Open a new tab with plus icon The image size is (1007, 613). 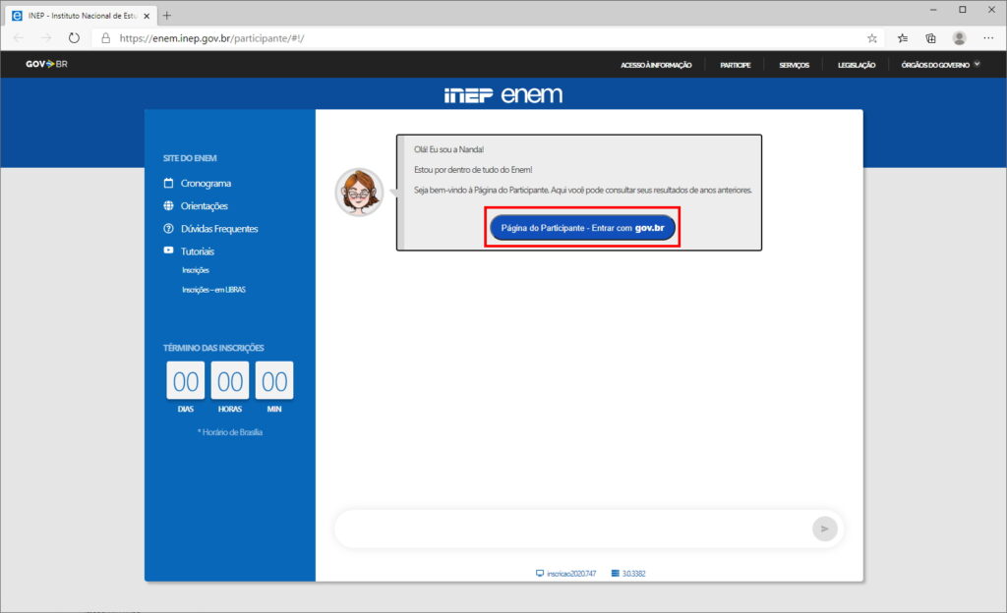(167, 16)
